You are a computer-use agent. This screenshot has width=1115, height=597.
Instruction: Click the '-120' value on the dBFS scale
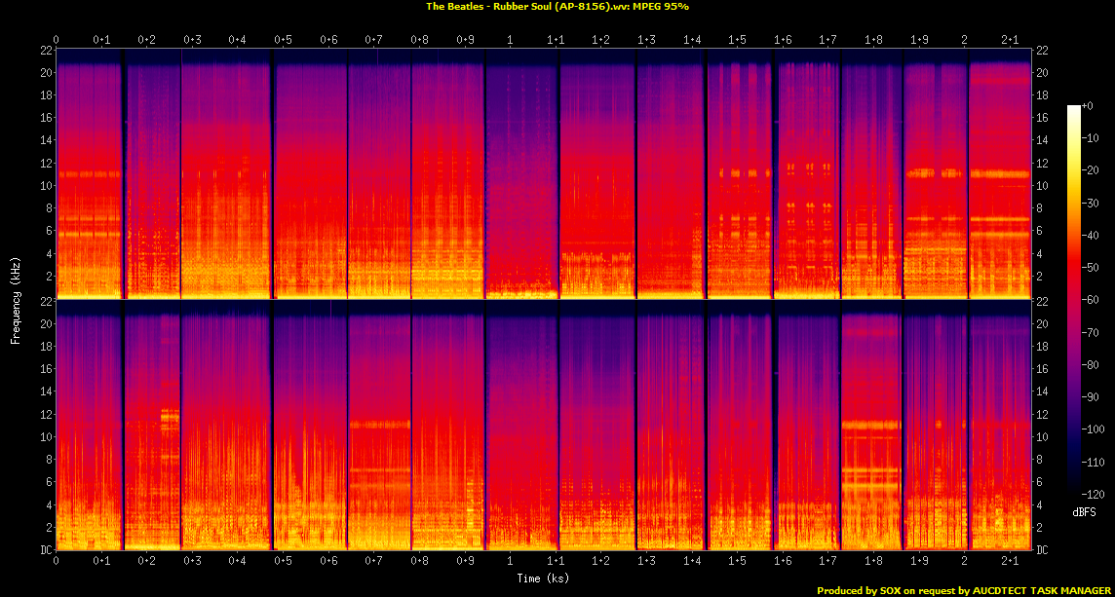pyautogui.click(x=1091, y=494)
